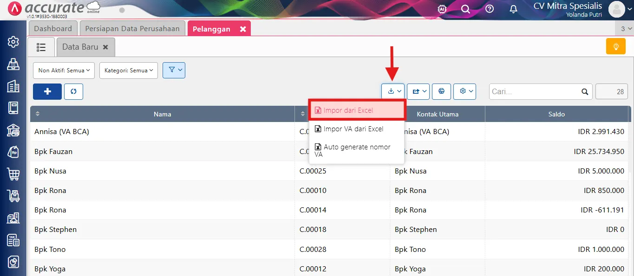The height and width of the screenshot is (276, 634).
Task: Click the refresh list icon button
Action: 73,91
